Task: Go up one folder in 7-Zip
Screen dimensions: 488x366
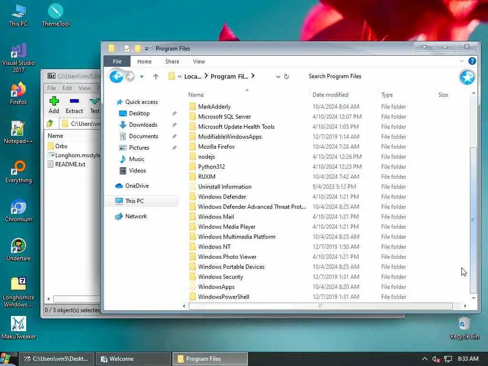Action: pyautogui.click(x=50, y=123)
